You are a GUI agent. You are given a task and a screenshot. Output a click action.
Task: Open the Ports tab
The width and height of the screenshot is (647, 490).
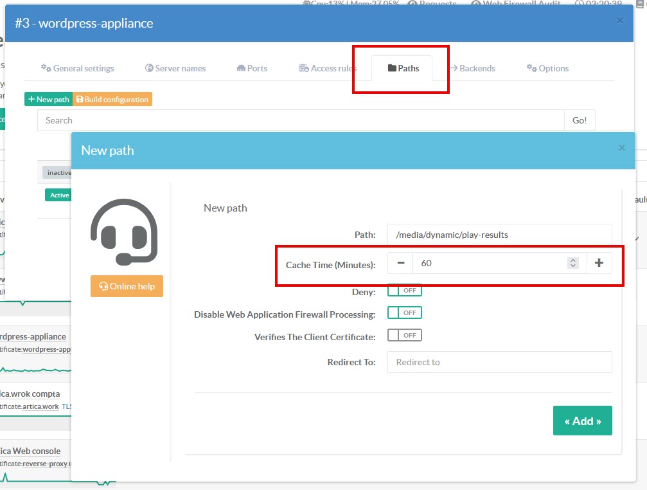pos(252,68)
